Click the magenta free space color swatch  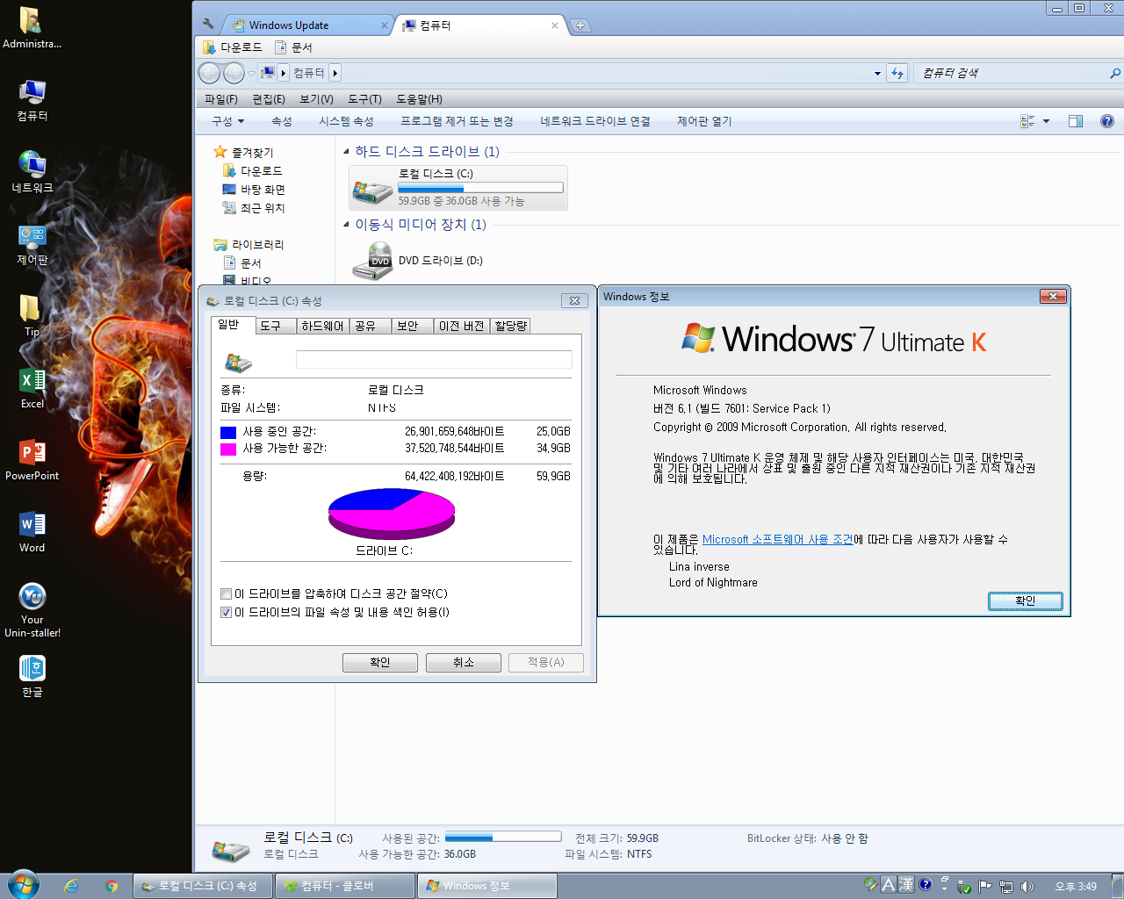click(228, 449)
